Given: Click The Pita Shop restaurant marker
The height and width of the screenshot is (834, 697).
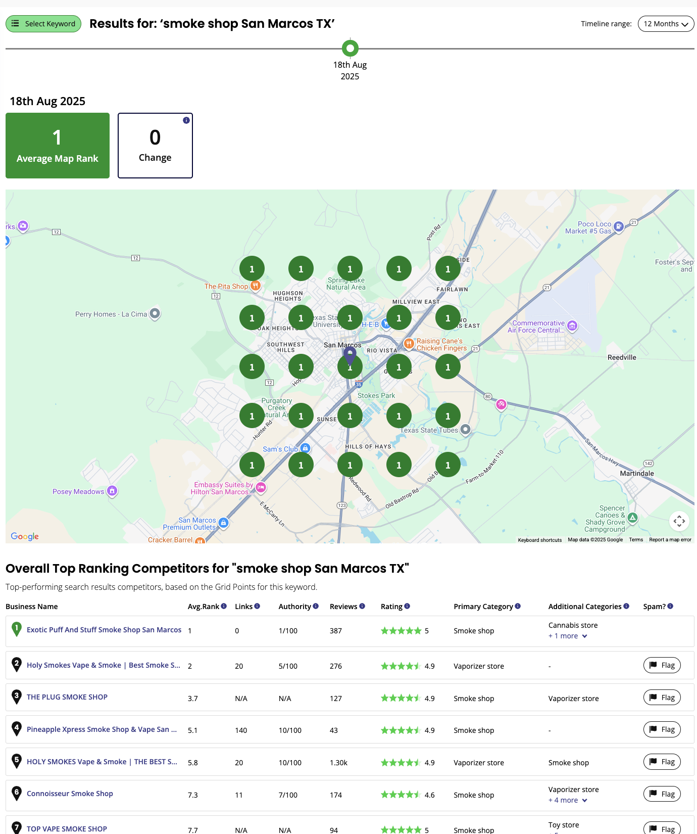Looking at the screenshot, I should pos(256,286).
